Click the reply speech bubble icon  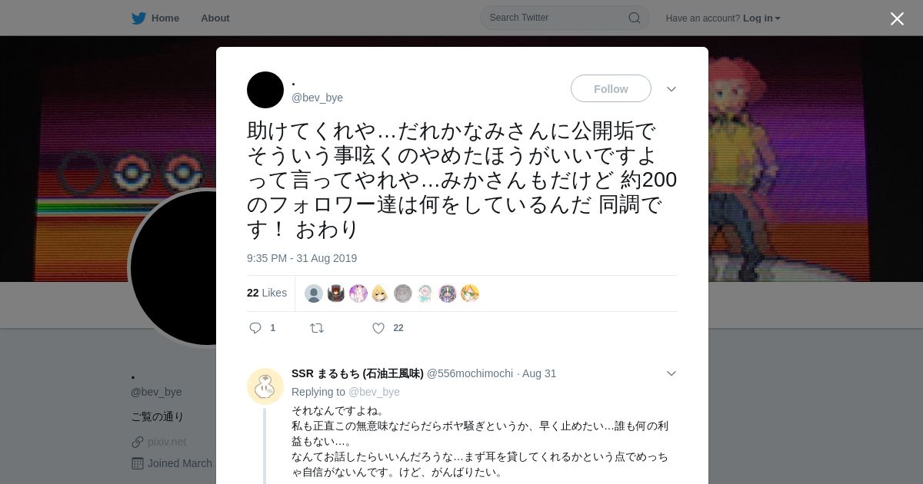click(x=255, y=328)
